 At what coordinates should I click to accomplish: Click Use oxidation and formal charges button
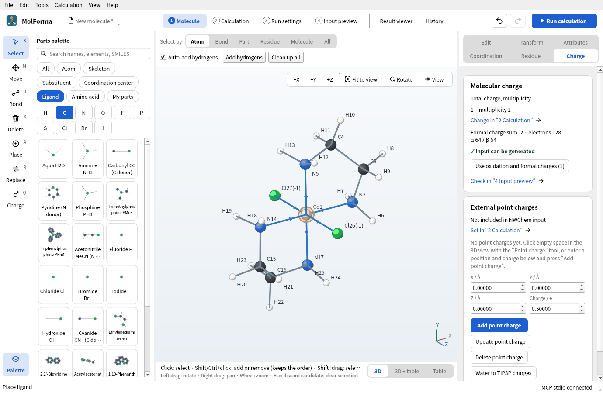[520, 166]
